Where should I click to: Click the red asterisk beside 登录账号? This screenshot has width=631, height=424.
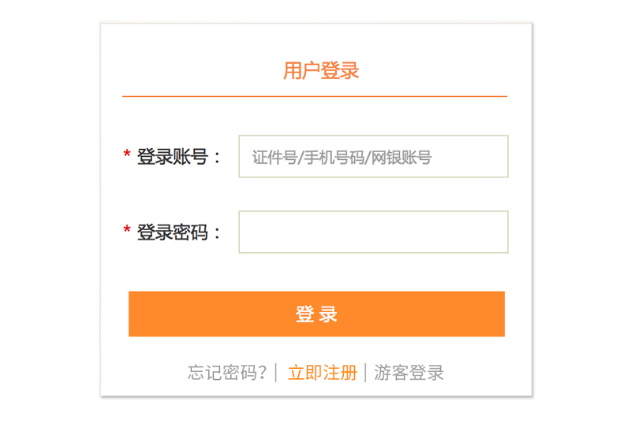point(127,155)
